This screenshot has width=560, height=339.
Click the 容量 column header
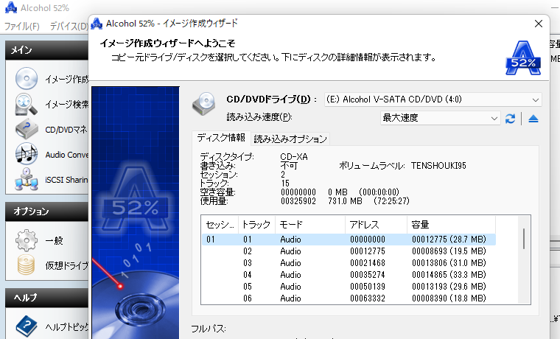click(449, 224)
